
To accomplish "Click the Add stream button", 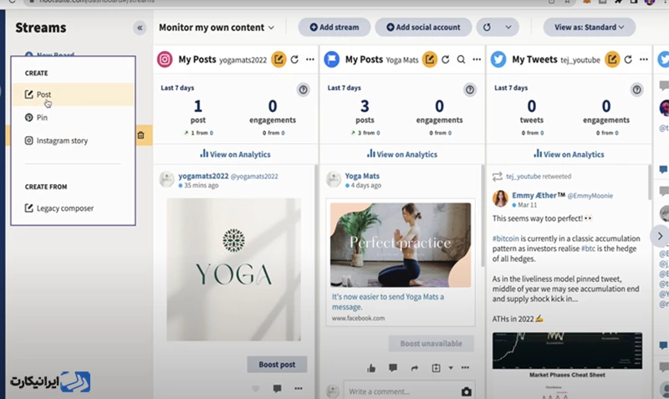I will 334,28.
